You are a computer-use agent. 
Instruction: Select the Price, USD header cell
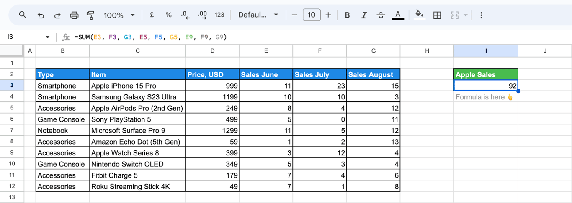click(212, 74)
